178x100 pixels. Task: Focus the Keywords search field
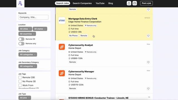(33, 17)
